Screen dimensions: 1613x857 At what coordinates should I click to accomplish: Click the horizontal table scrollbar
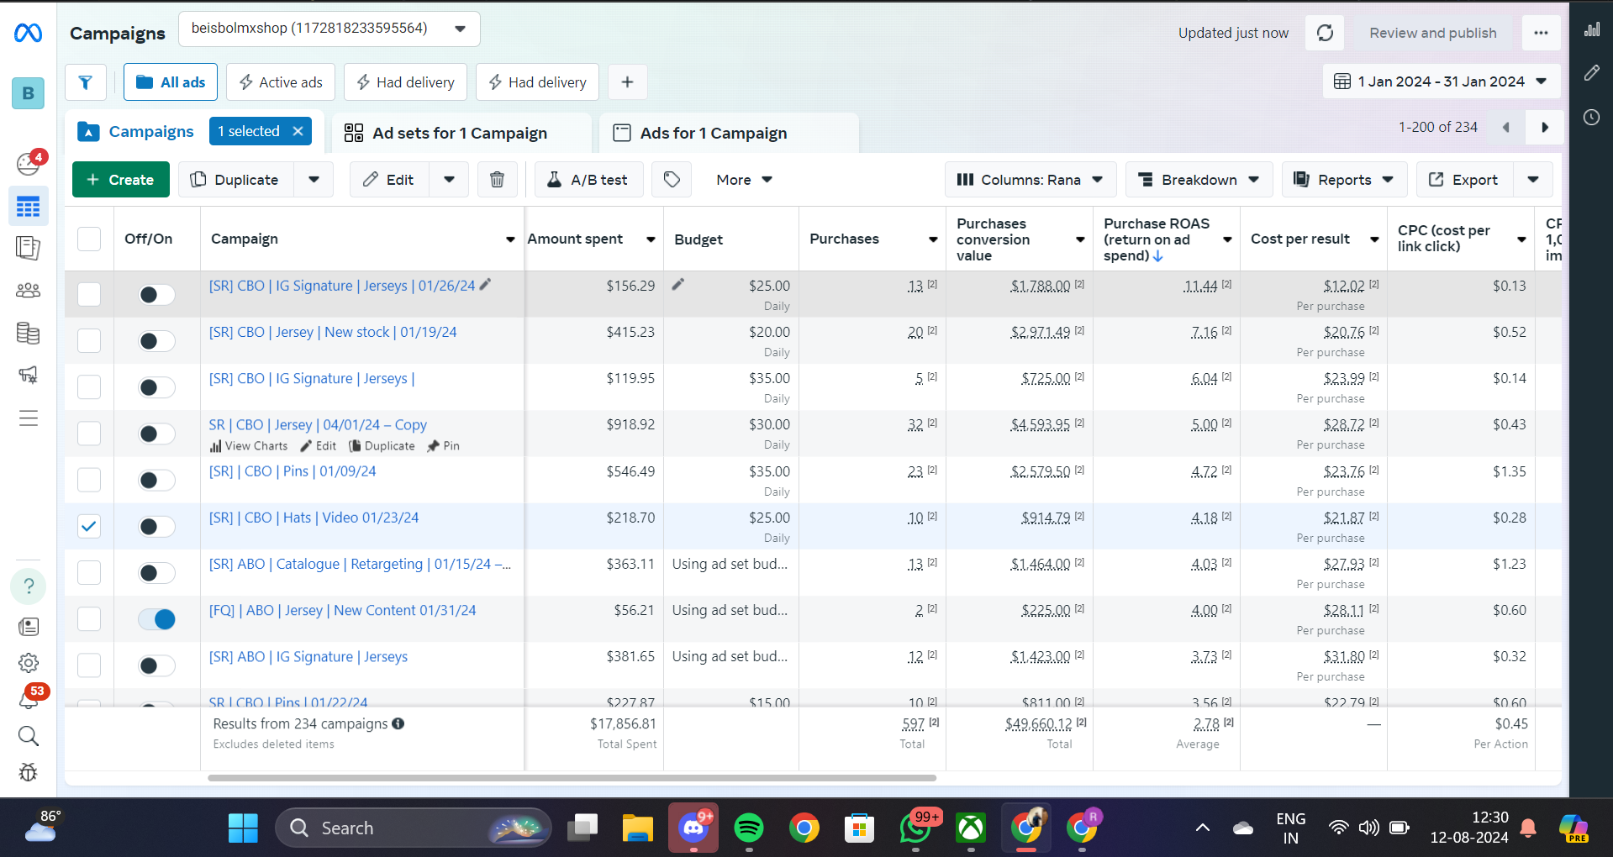pyautogui.click(x=572, y=778)
